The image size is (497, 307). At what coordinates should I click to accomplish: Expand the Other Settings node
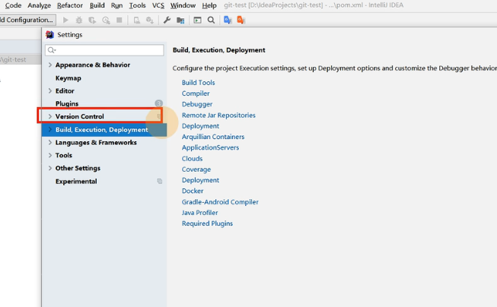tap(50, 168)
